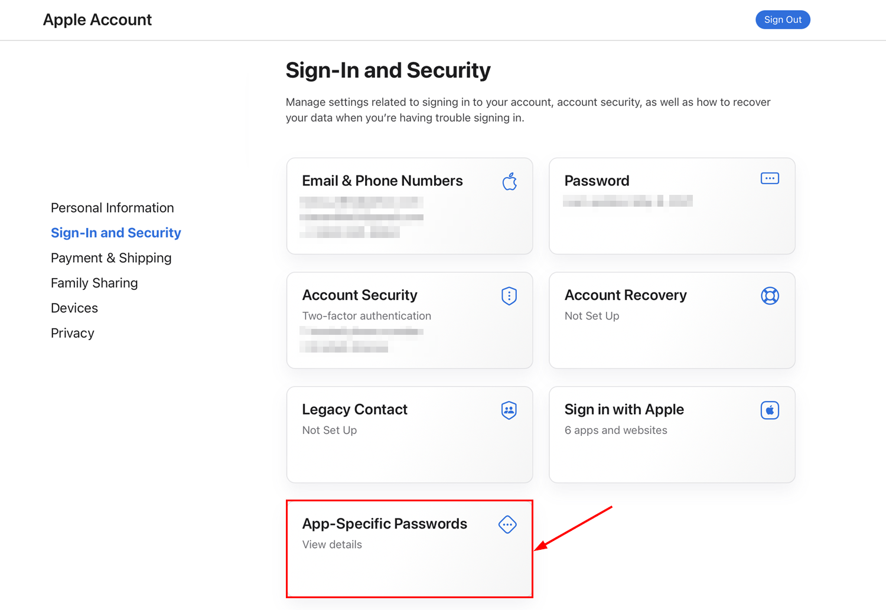886x610 pixels.
Task: Click the contacts icon on Legacy Contact card
Action: pos(509,410)
